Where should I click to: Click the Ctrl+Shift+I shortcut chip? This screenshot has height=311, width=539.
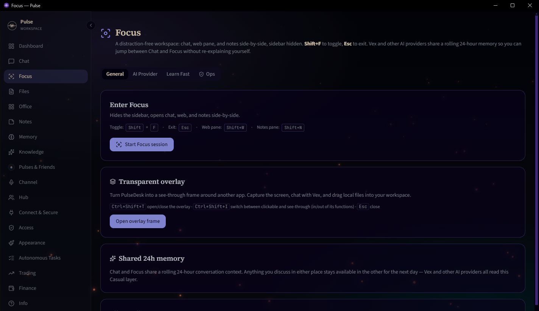[211, 207]
